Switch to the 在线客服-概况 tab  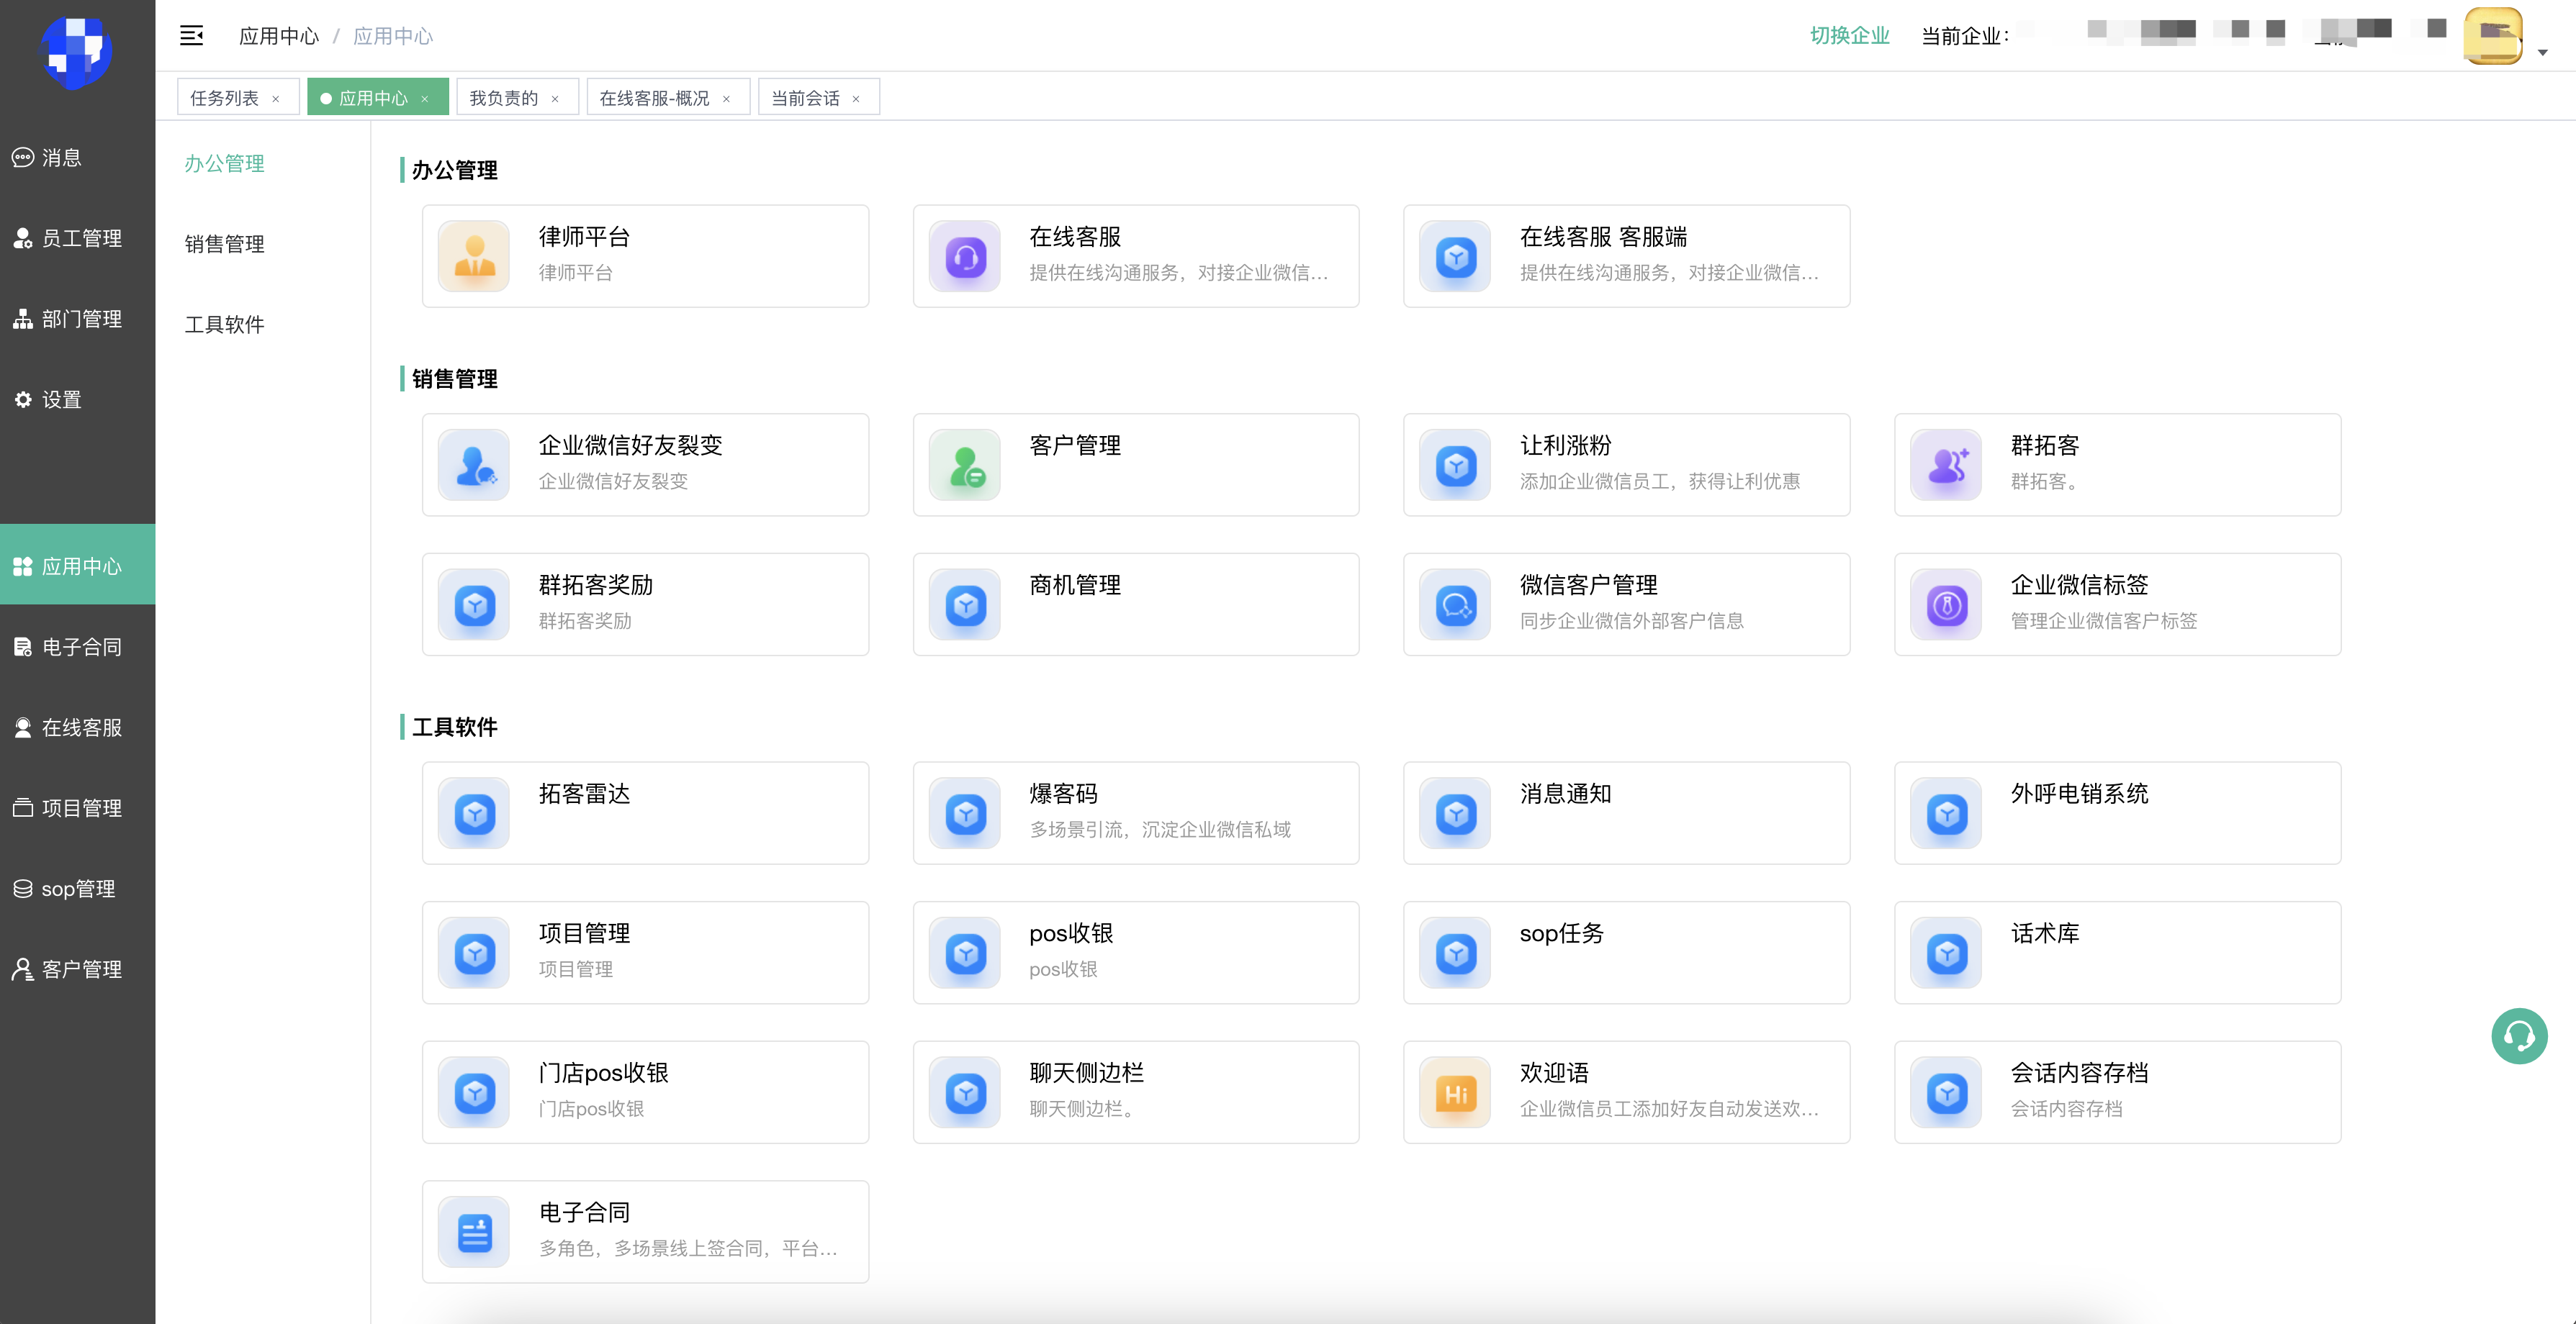click(x=654, y=98)
